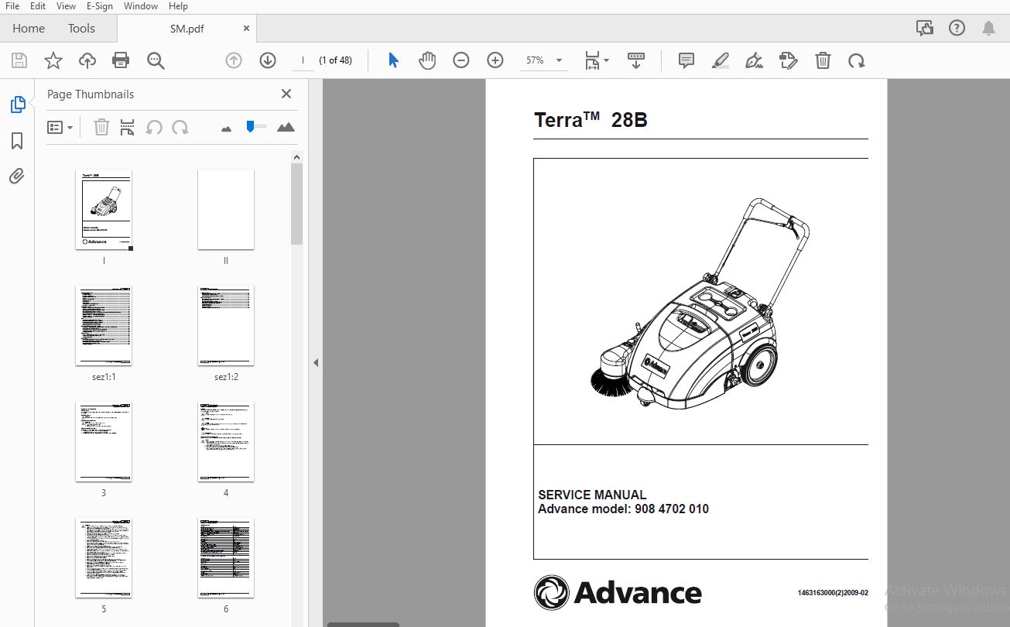
Task: Select thumbnail labeled sez1:2
Action: 226,326
